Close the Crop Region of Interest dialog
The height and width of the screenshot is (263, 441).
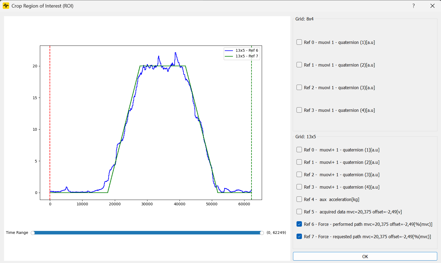coord(432,6)
